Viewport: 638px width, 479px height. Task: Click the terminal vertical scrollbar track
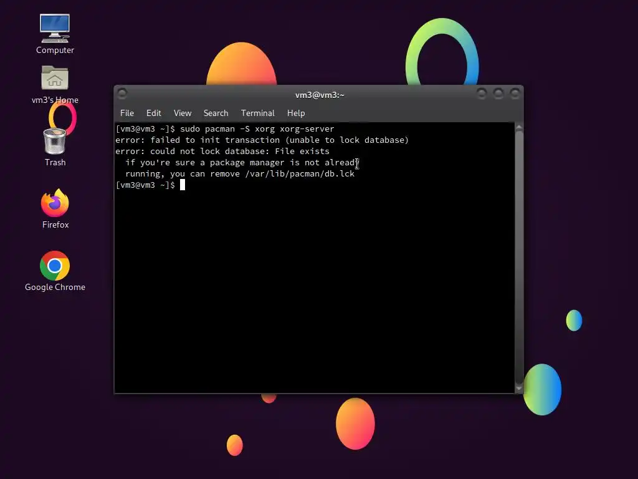(x=519, y=258)
